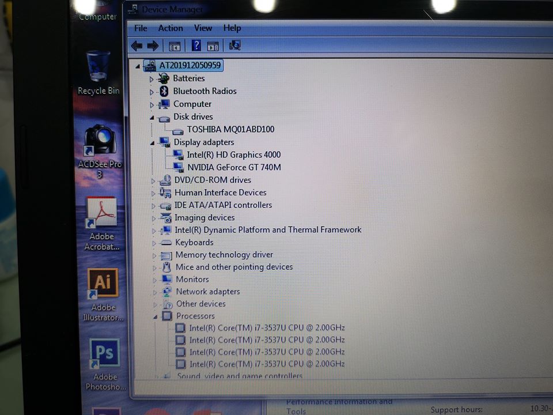
Task: Click the Scan for hardware changes toolbar icon
Action: click(235, 46)
